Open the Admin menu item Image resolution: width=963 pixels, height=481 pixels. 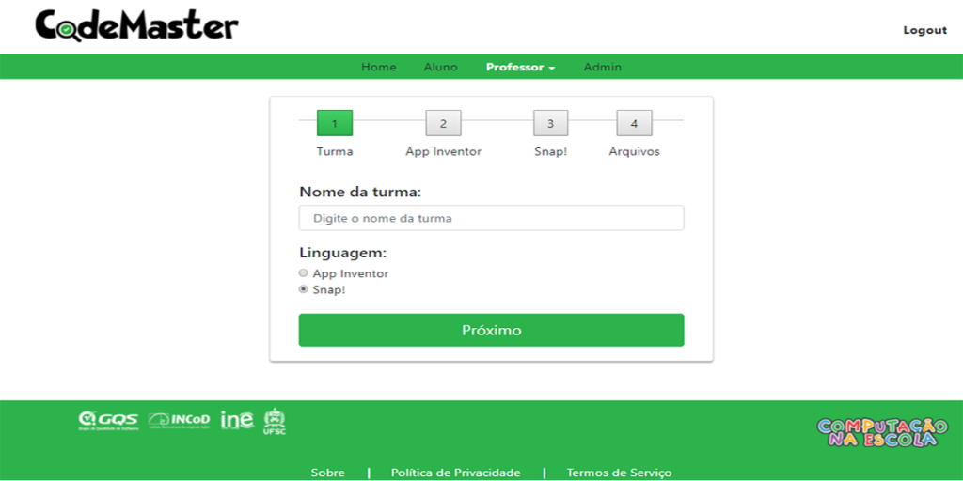[603, 67]
